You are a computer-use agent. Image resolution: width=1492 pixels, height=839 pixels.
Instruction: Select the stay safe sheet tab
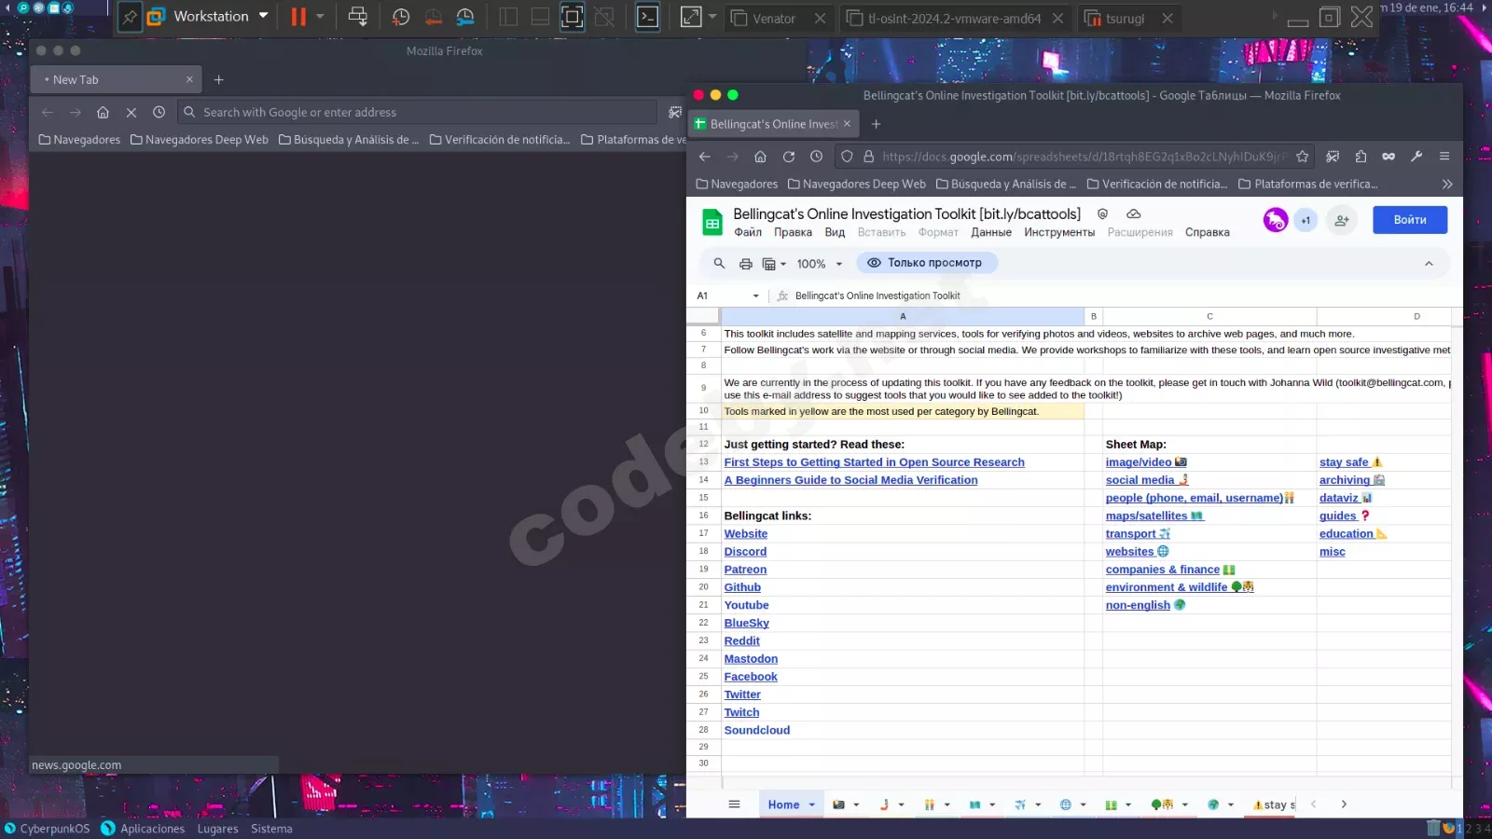coord(1274,805)
